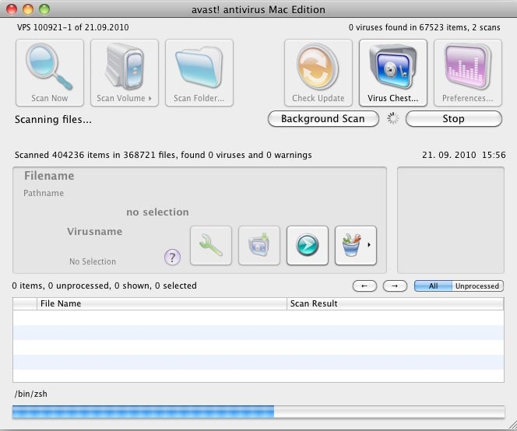Click the purple help question mark
Image resolution: width=517 pixels, height=431 pixels.
click(173, 258)
